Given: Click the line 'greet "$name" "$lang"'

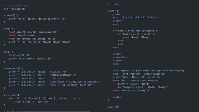Looking at the screenshot, I should [x=136, y=37].
